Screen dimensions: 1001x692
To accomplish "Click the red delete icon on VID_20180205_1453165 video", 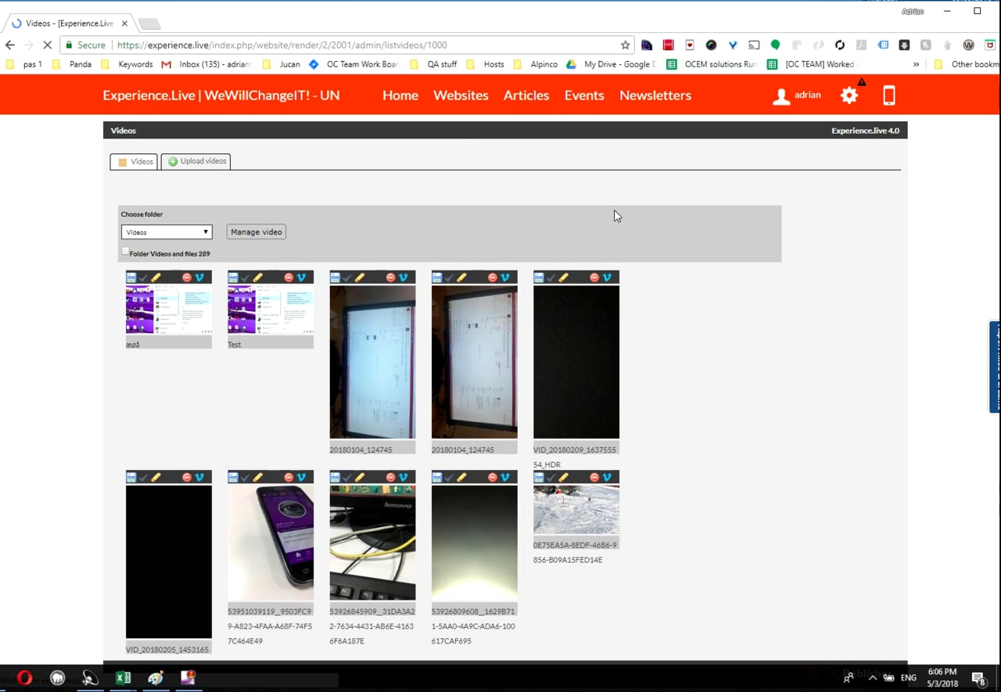I will (187, 477).
